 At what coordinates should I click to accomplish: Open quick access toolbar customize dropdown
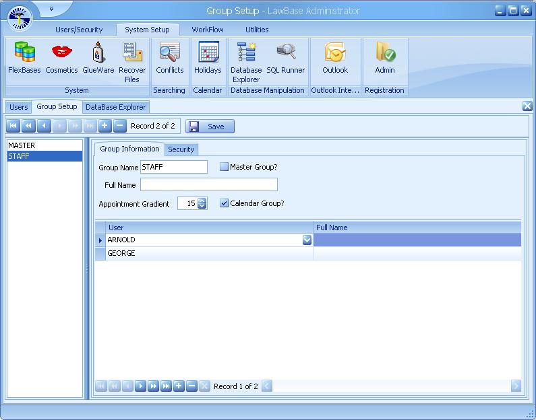[x=51, y=9]
